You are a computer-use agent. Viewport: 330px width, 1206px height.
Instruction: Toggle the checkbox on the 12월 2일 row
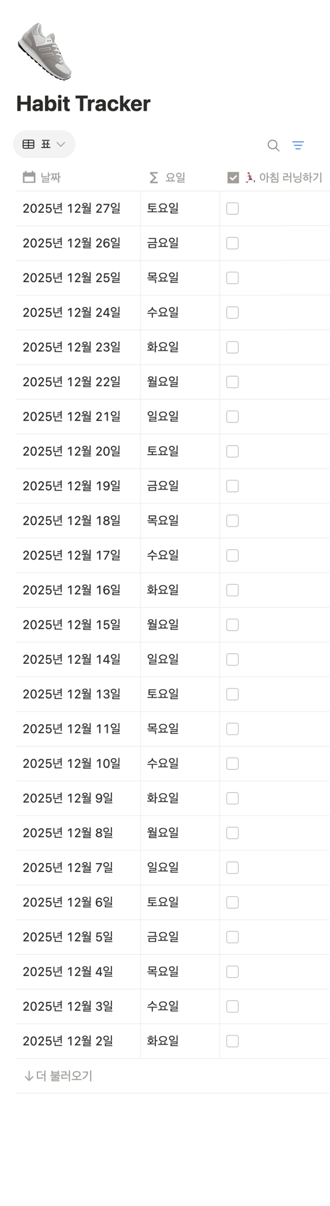(232, 1041)
